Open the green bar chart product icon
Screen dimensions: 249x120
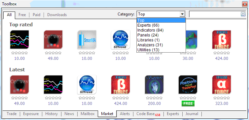[192, 39]
